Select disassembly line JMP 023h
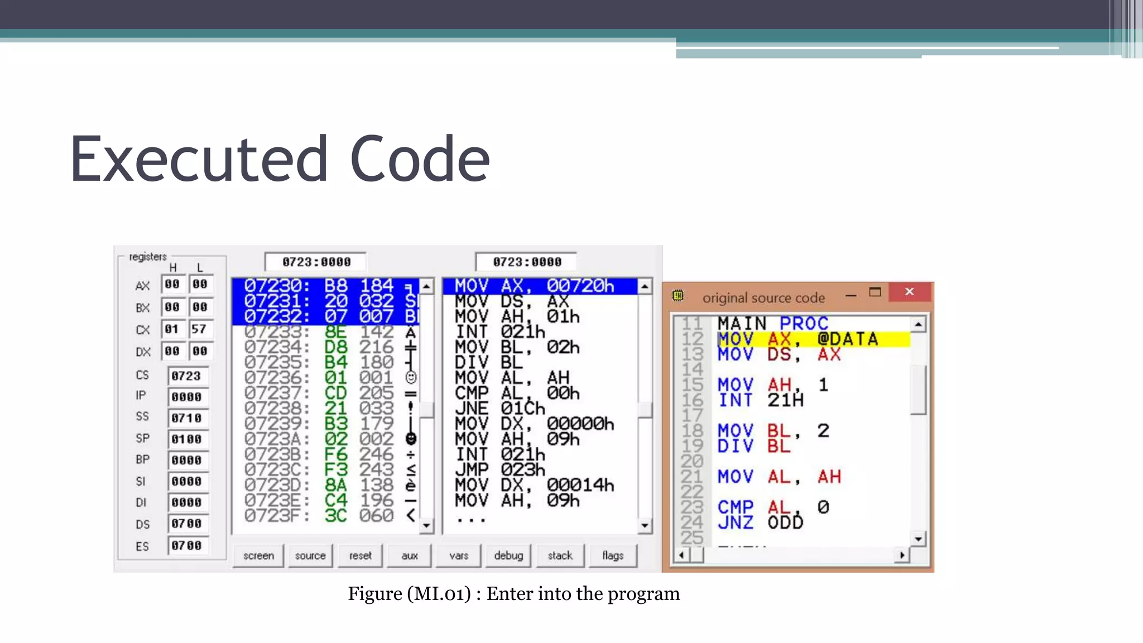The width and height of the screenshot is (1143, 643). [x=540, y=469]
